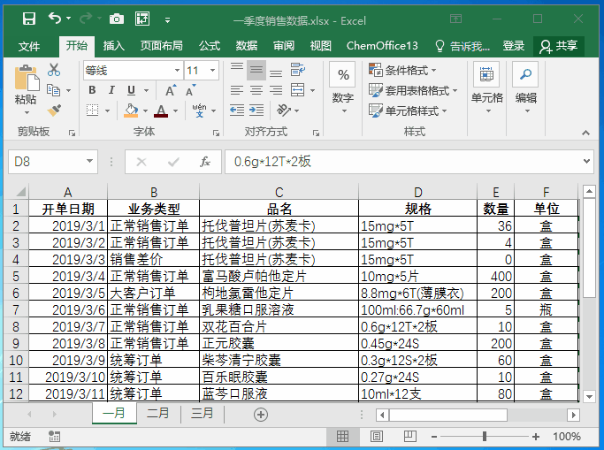Apply the red font color
Screen dimensions: 604x450
coord(161,111)
